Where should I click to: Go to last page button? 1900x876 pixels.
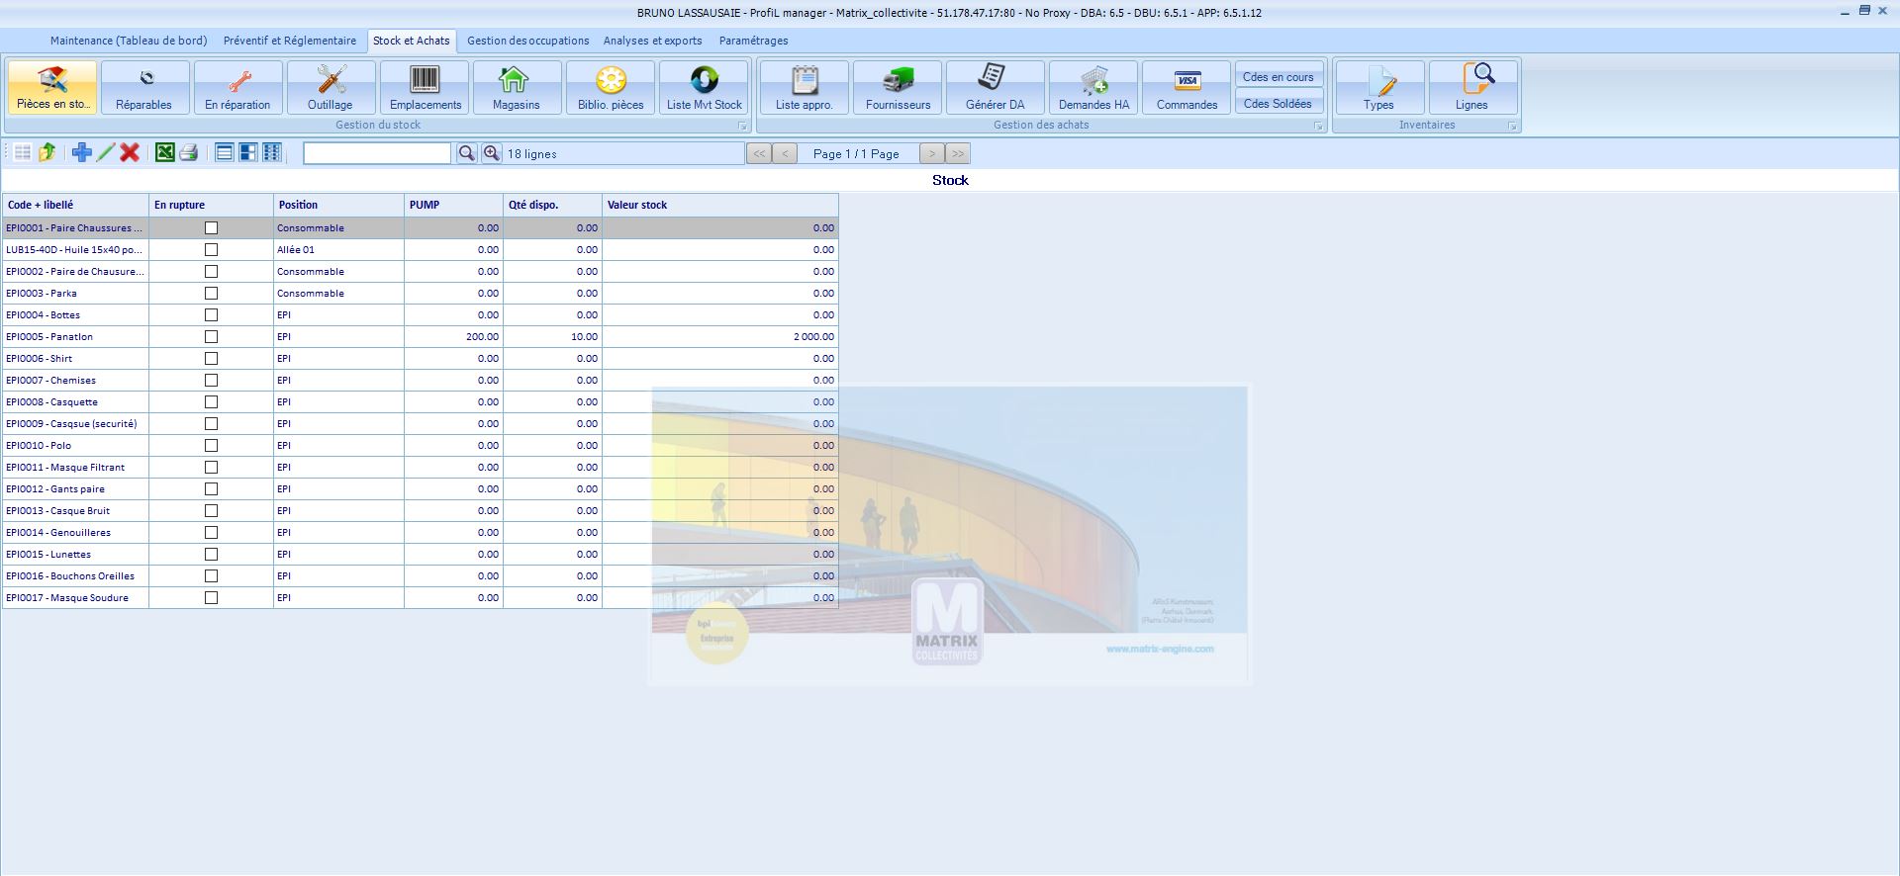958,153
